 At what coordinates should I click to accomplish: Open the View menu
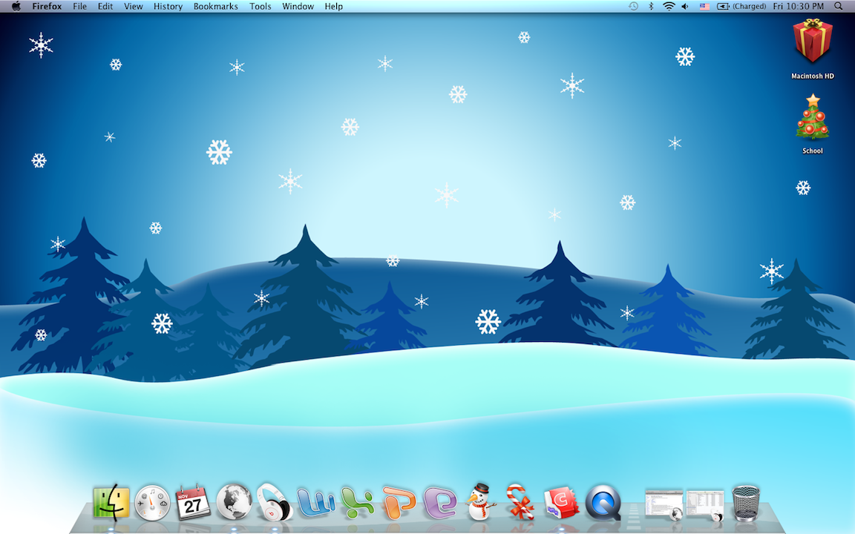tap(133, 7)
